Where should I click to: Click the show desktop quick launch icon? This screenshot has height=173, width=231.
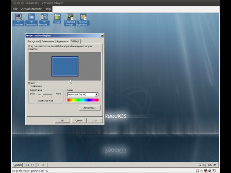coord(27,165)
